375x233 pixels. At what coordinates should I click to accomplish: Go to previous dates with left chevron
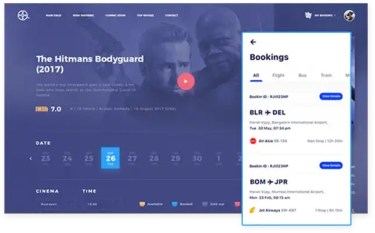point(31,158)
